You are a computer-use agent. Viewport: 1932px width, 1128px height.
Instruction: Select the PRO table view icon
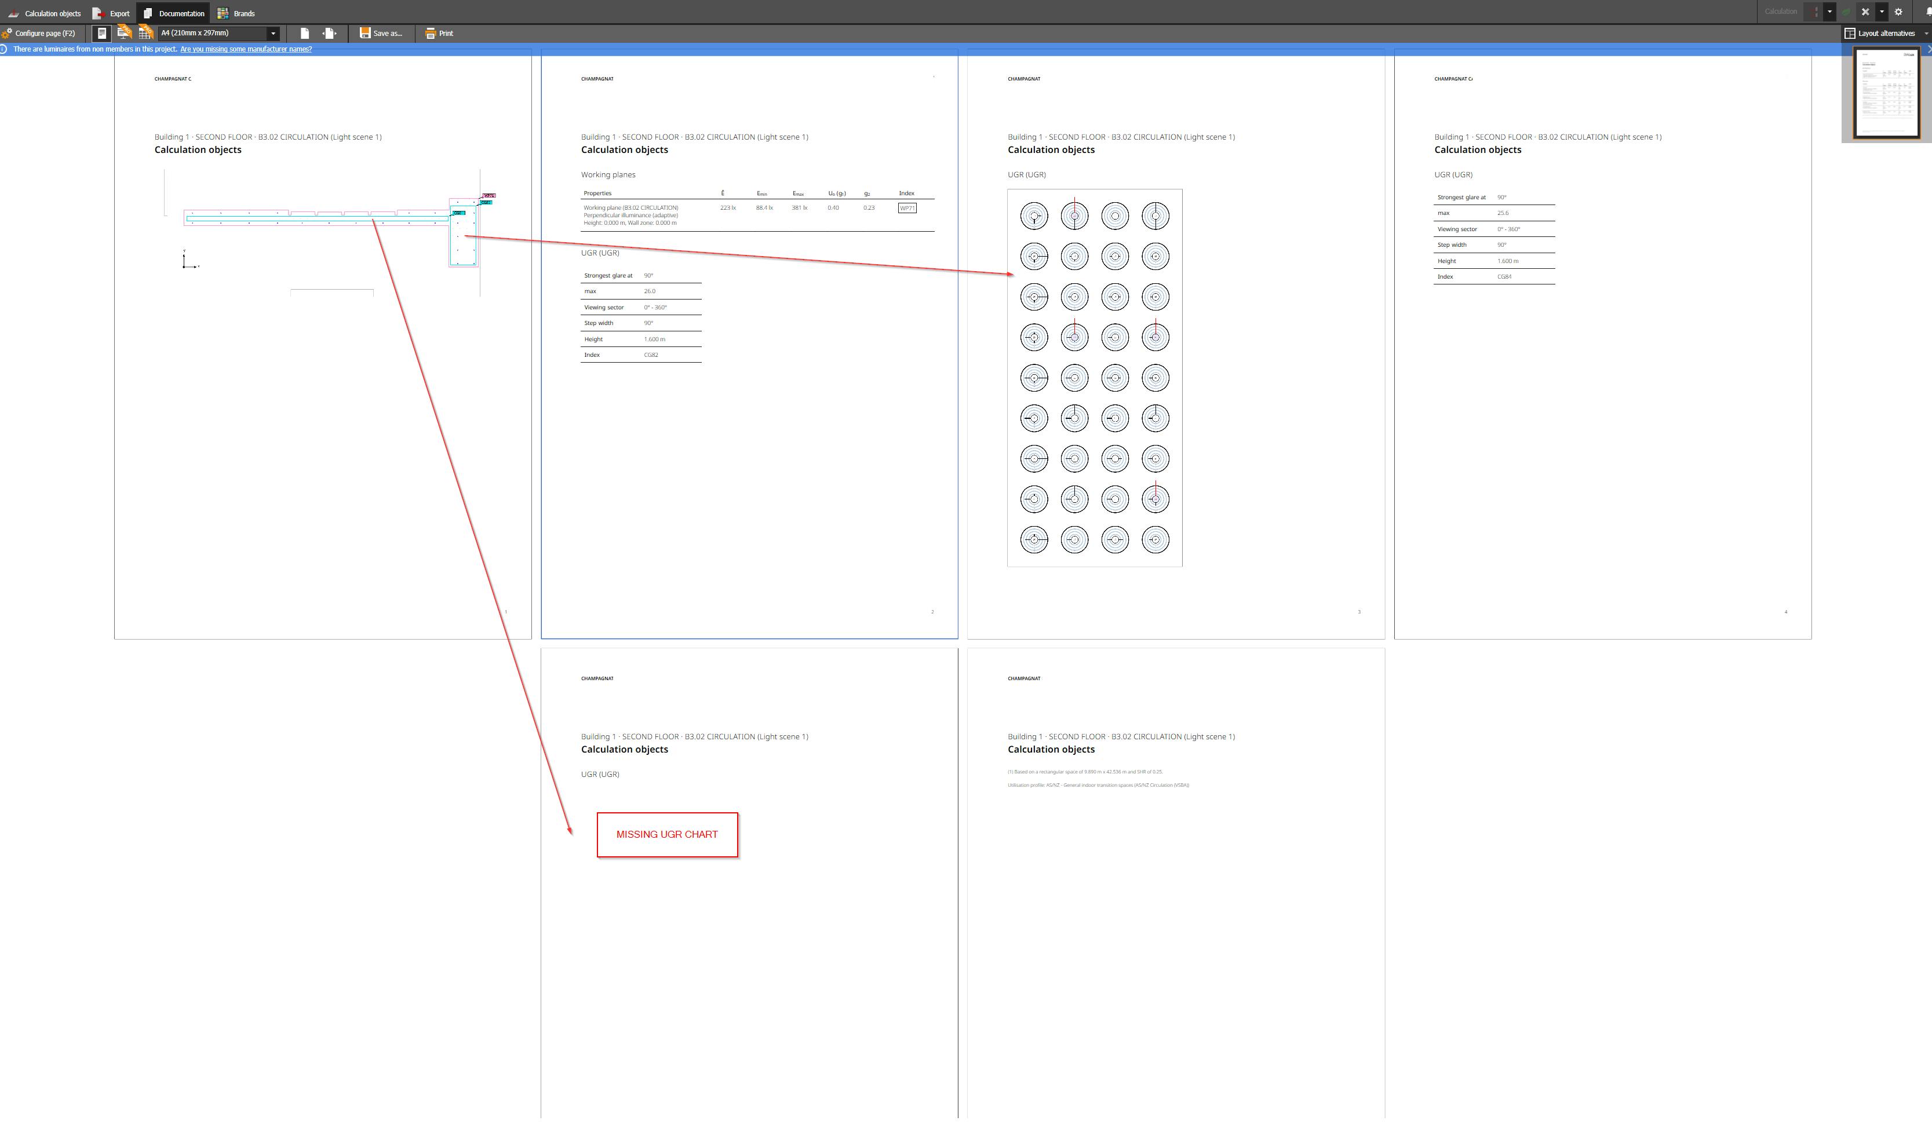[145, 33]
